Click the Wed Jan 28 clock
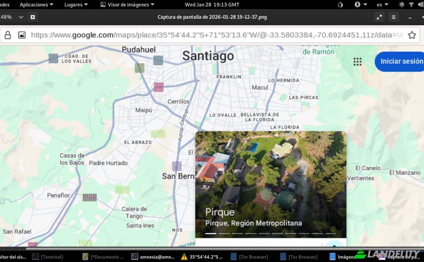The image size is (424, 262). tap(212, 5)
